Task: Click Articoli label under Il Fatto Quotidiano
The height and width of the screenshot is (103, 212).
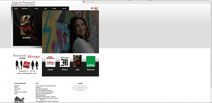Action: [x=50, y=70]
